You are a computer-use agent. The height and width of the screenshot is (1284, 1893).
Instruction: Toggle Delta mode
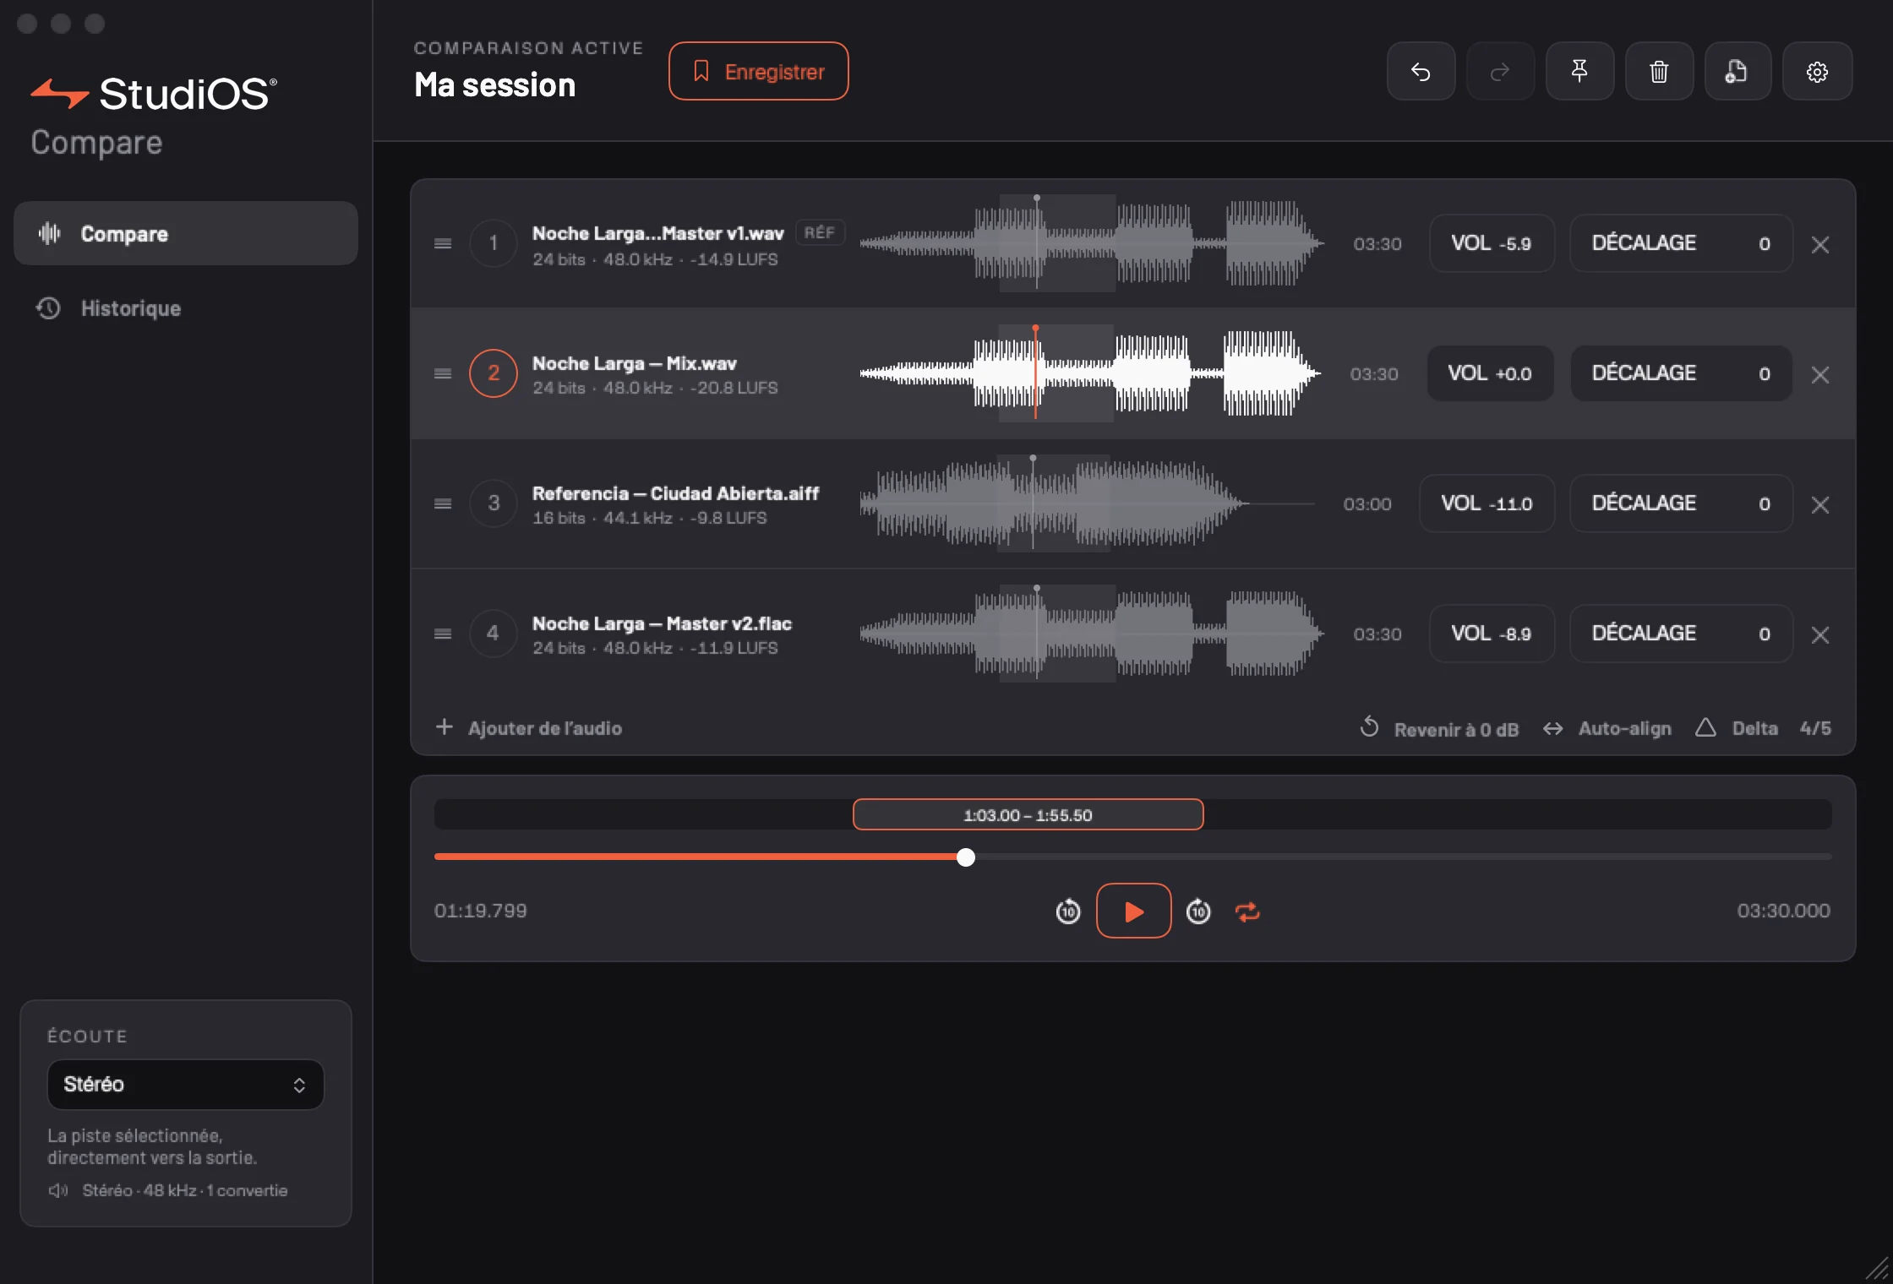pyautogui.click(x=1737, y=728)
